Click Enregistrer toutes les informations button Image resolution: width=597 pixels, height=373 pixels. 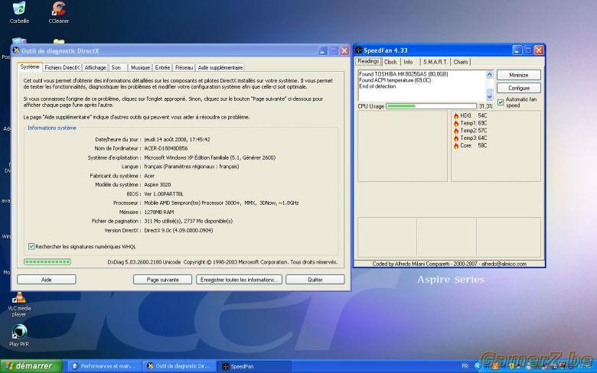[239, 280]
